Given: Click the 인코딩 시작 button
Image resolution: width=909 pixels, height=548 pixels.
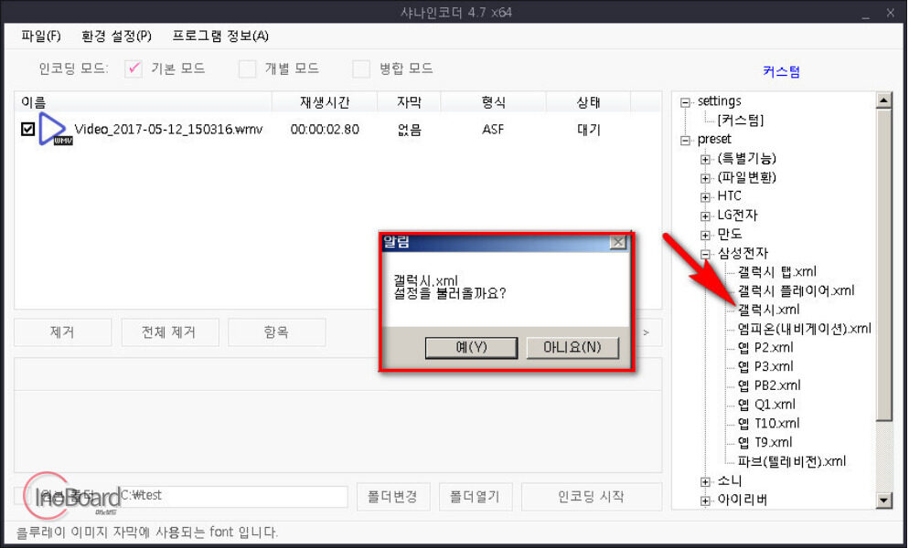Looking at the screenshot, I should click(592, 497).
